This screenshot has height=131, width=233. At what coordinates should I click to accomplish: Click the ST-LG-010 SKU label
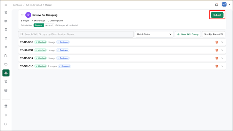click(x=26, y=50)
